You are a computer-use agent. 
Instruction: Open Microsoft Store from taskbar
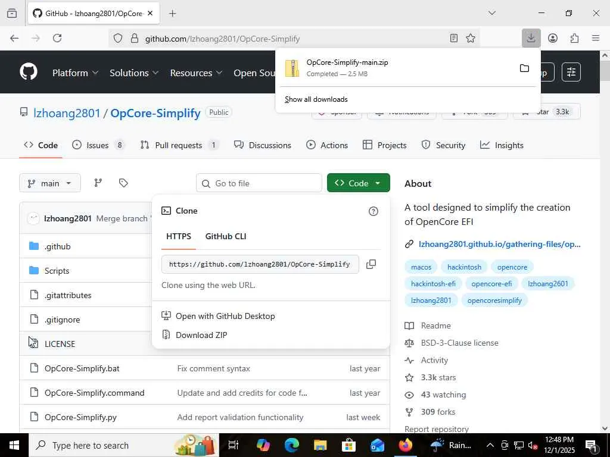[x=348, y=445]
